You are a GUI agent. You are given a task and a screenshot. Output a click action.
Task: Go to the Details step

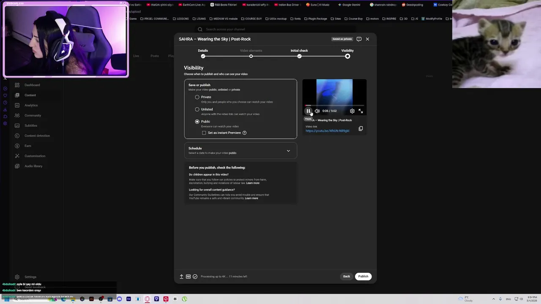point(203,53)
